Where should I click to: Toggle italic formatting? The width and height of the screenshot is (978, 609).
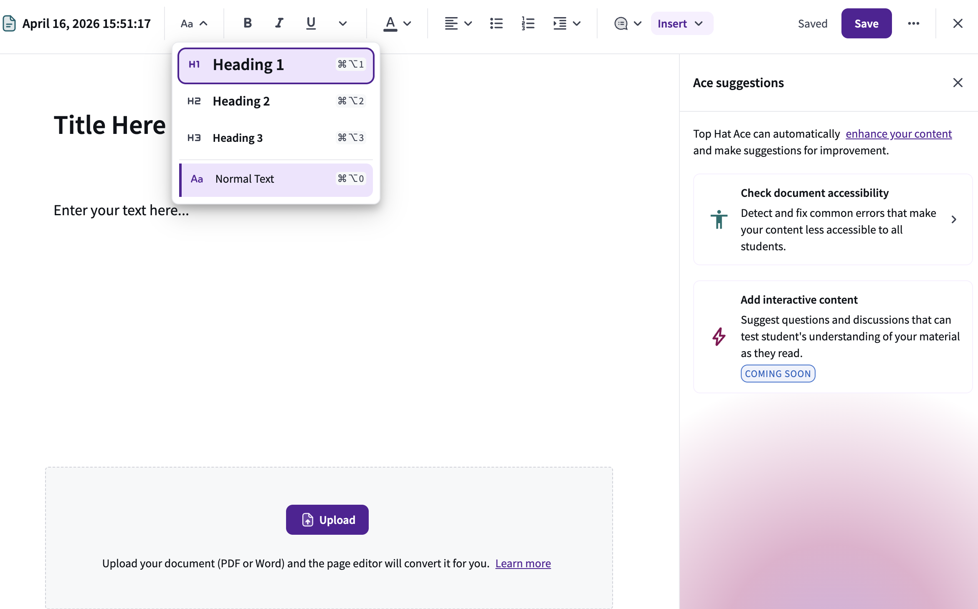click(x=279, y=23)
